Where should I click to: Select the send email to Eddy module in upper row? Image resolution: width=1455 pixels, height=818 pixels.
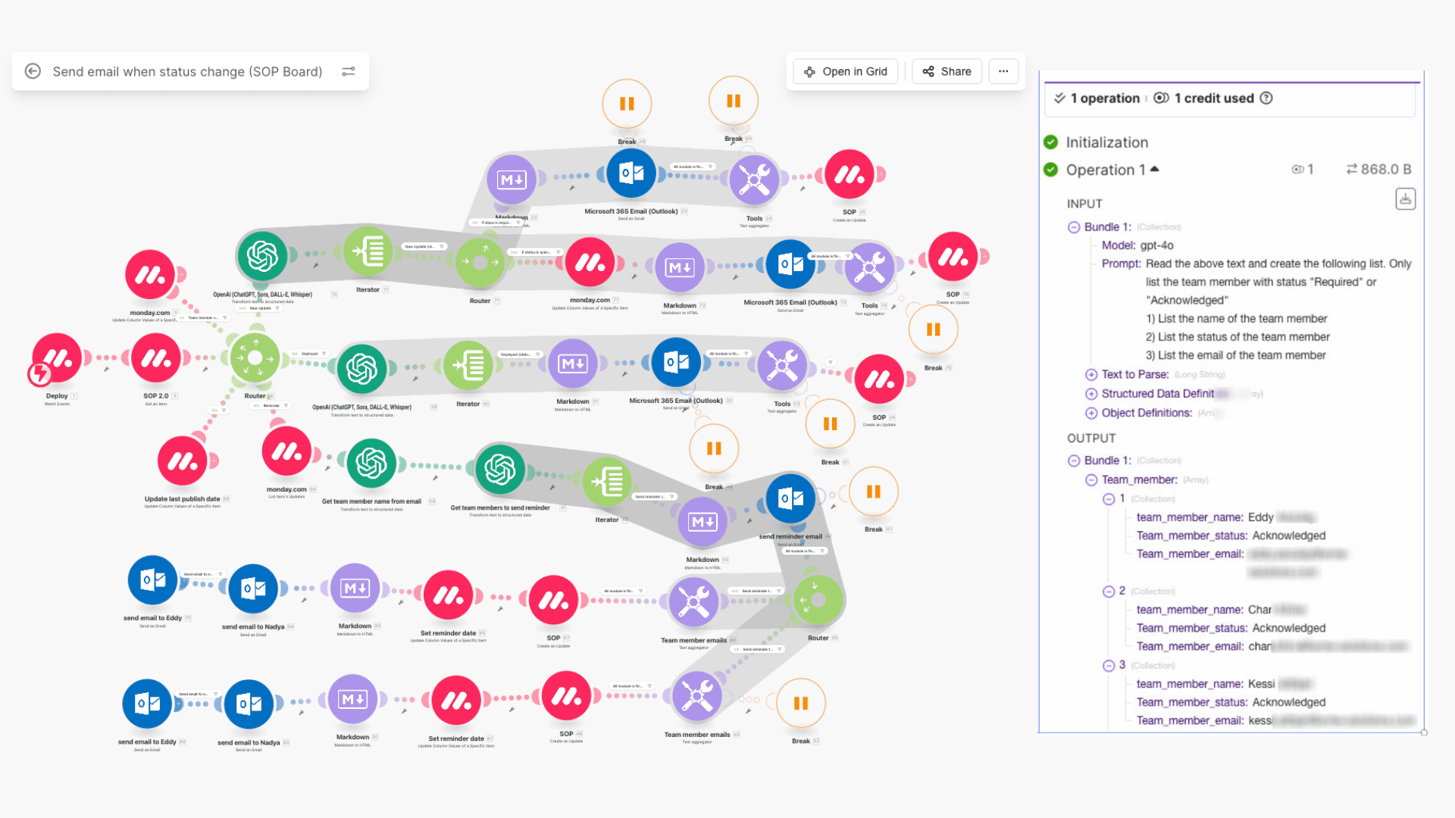tap(152, 580)
